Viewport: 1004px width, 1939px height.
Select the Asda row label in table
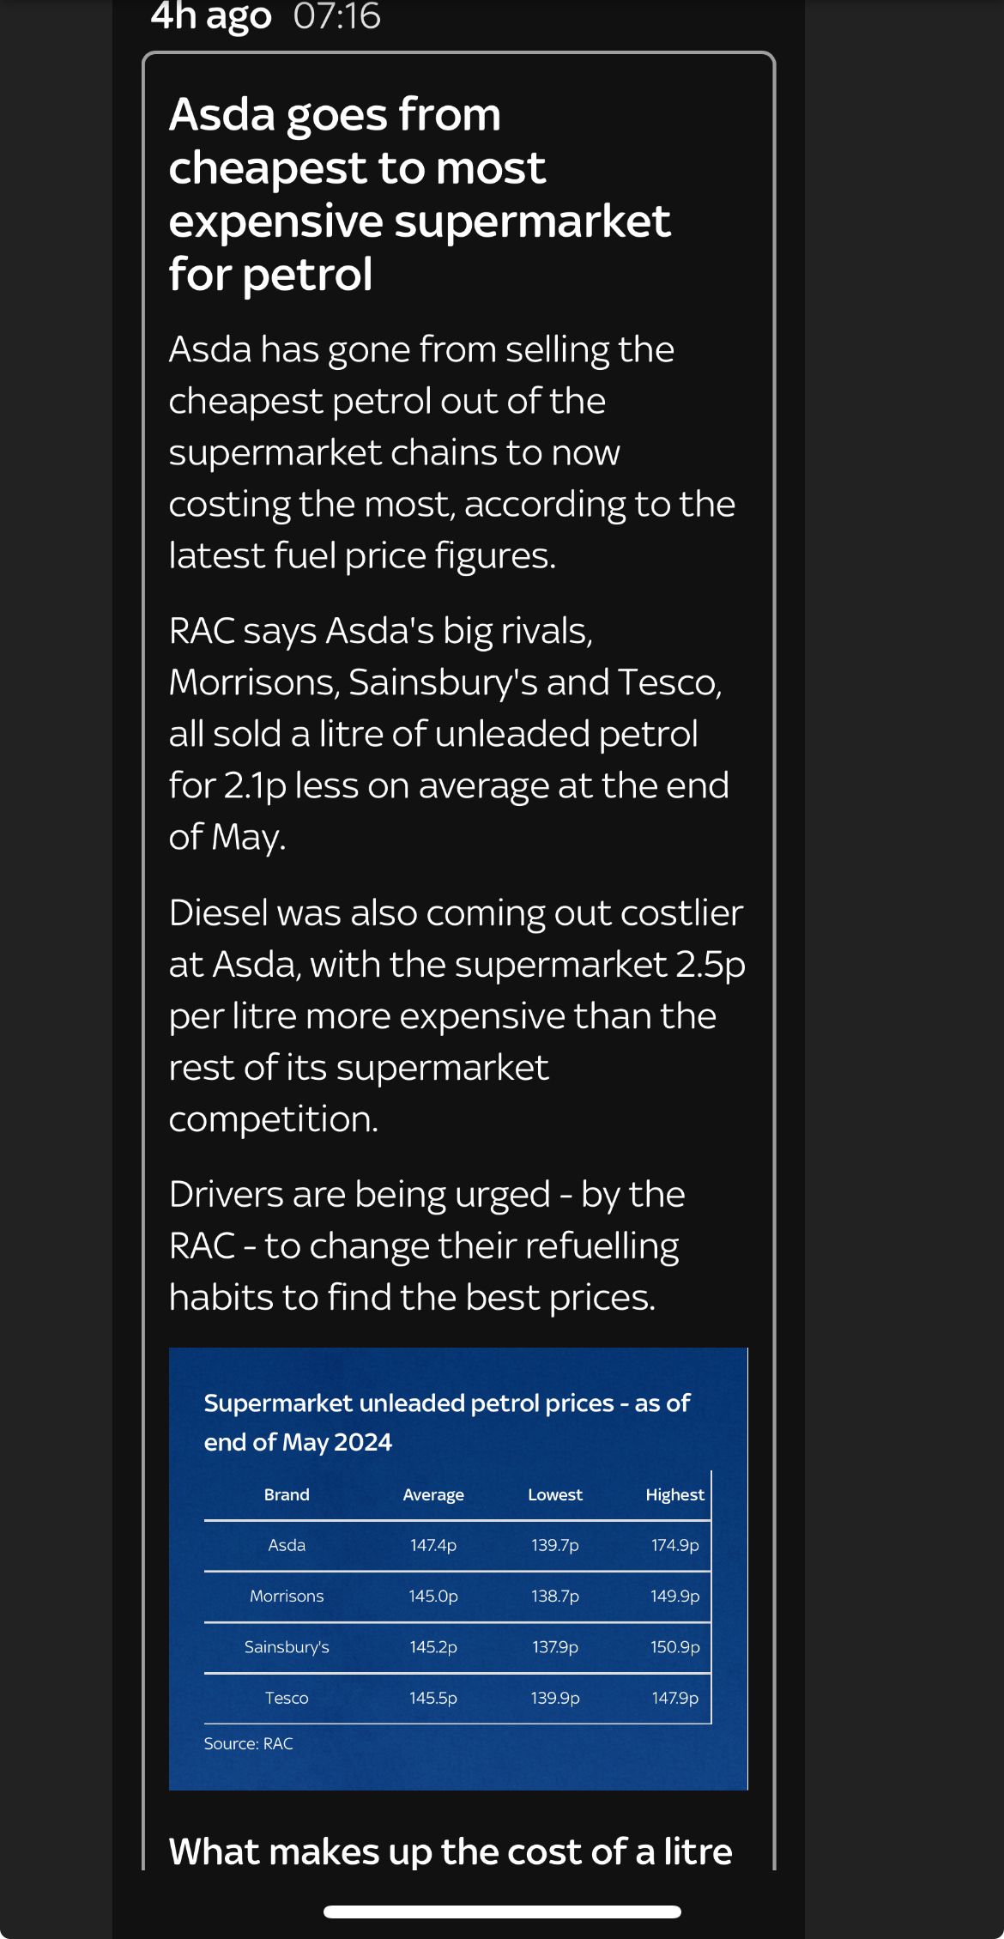coord(287,1545)
